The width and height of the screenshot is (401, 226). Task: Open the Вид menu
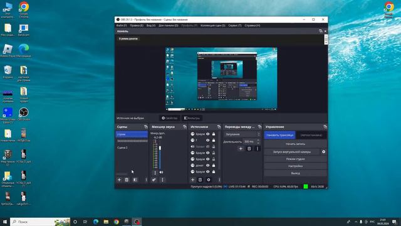click(151, 26)
